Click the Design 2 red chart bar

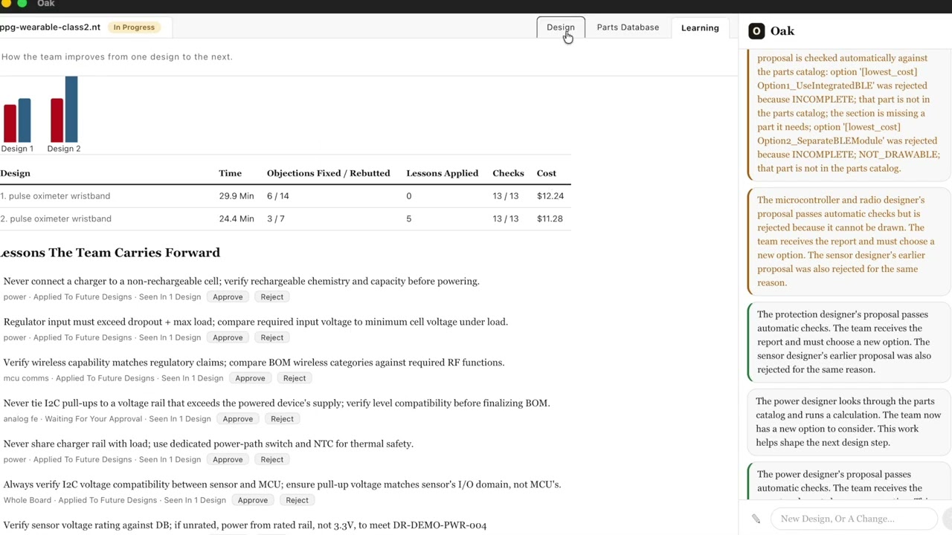point(57,120)
